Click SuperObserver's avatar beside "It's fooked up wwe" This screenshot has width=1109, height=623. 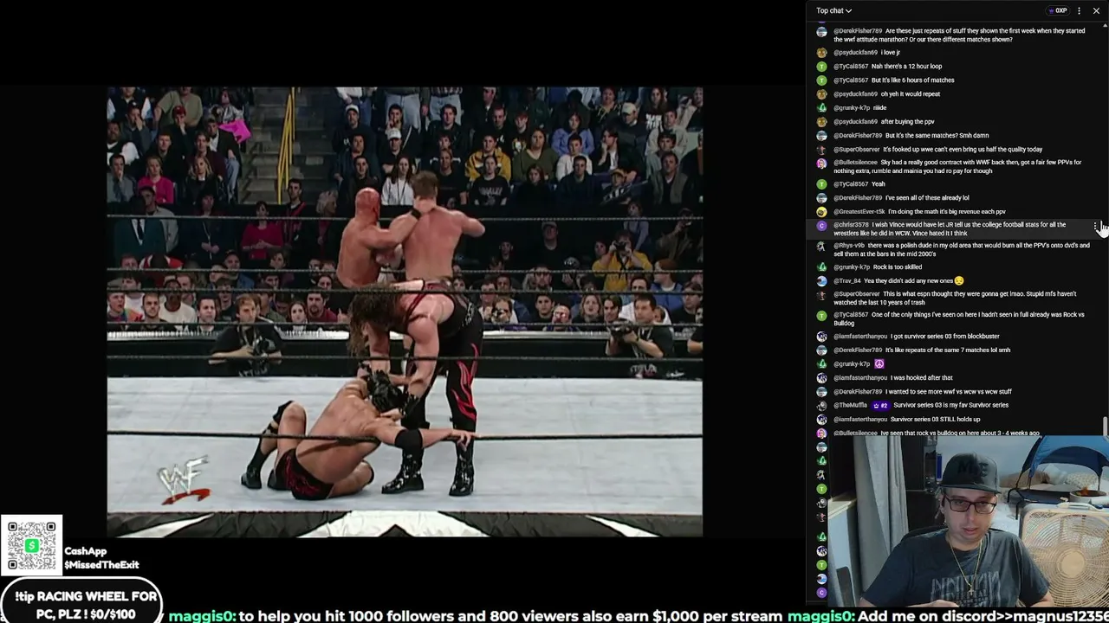821,150
